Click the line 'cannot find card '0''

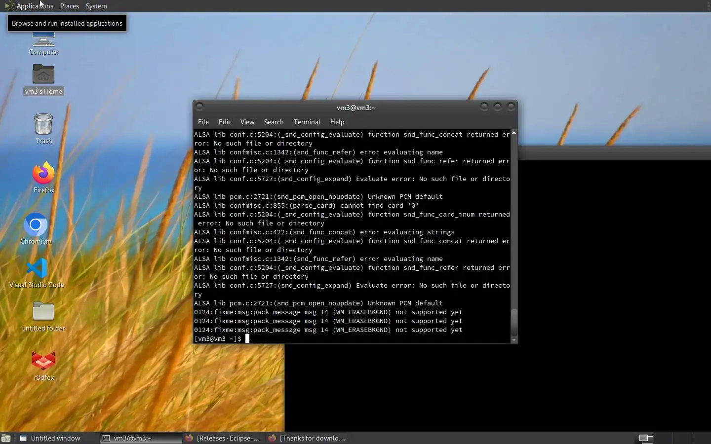[x=307, y=206]
